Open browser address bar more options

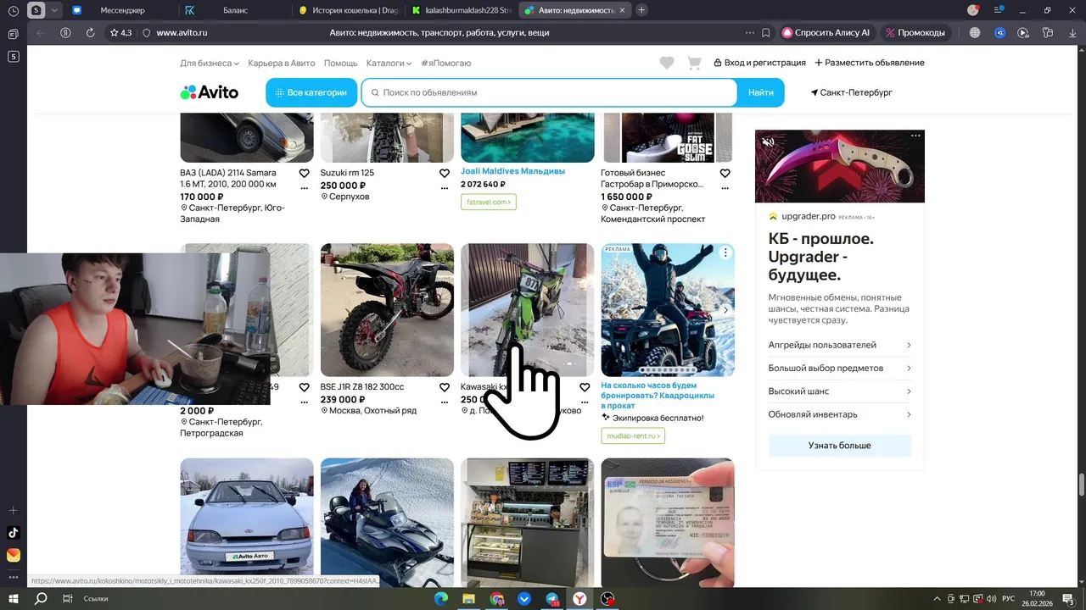749,33
